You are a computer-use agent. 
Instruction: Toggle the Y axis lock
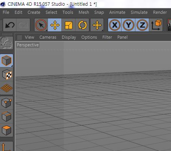pos(128,25)
